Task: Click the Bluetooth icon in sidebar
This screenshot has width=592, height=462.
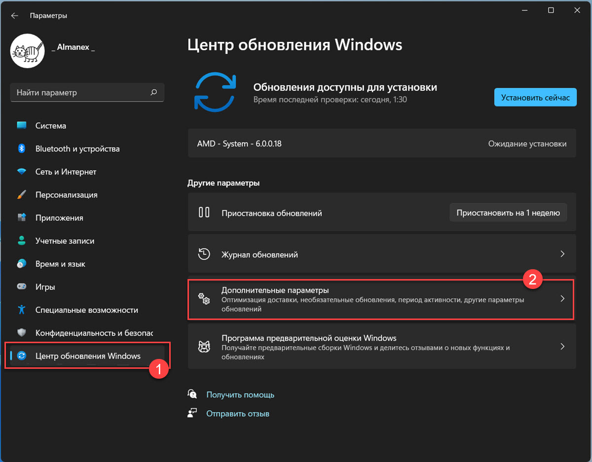Action: 22,148
